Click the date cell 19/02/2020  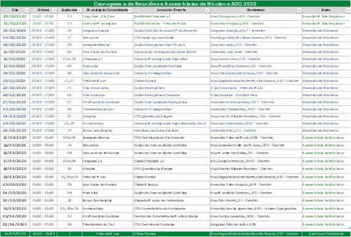pos(15,81)
